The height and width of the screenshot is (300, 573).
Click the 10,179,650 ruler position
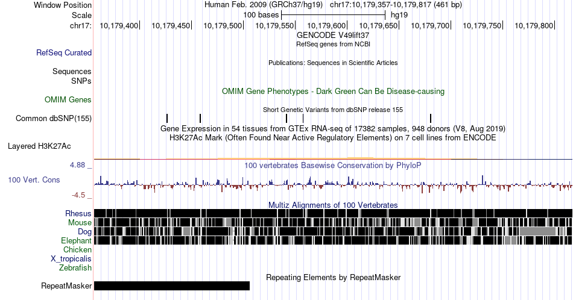378,25
